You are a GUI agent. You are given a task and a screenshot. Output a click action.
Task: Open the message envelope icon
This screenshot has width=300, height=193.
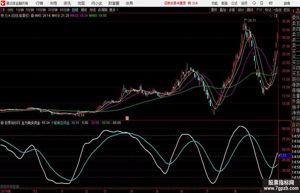270,3
